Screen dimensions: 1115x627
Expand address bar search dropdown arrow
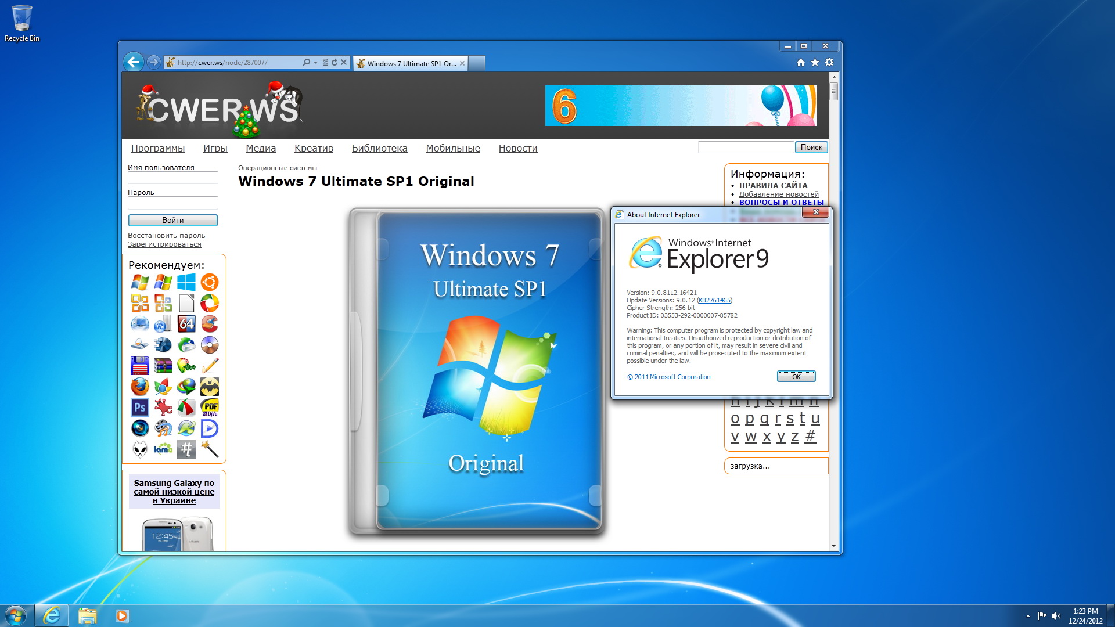coord(315,62)
